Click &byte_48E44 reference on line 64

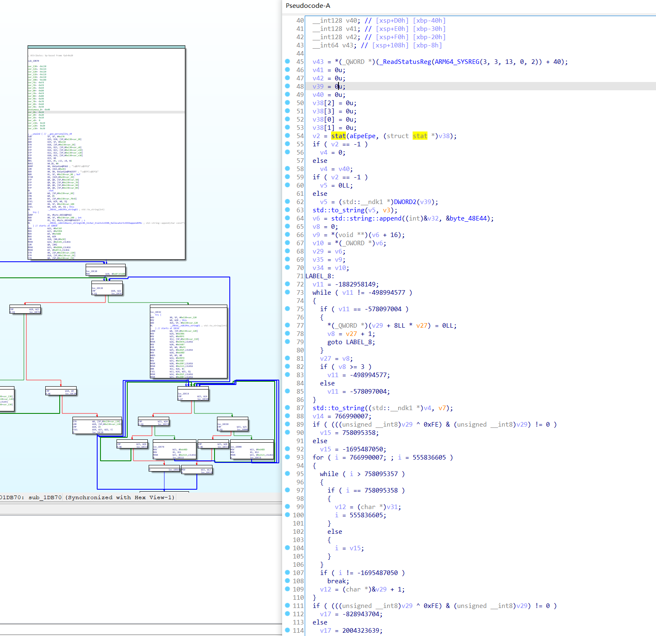pyautogui.click(x=466, y=218)
